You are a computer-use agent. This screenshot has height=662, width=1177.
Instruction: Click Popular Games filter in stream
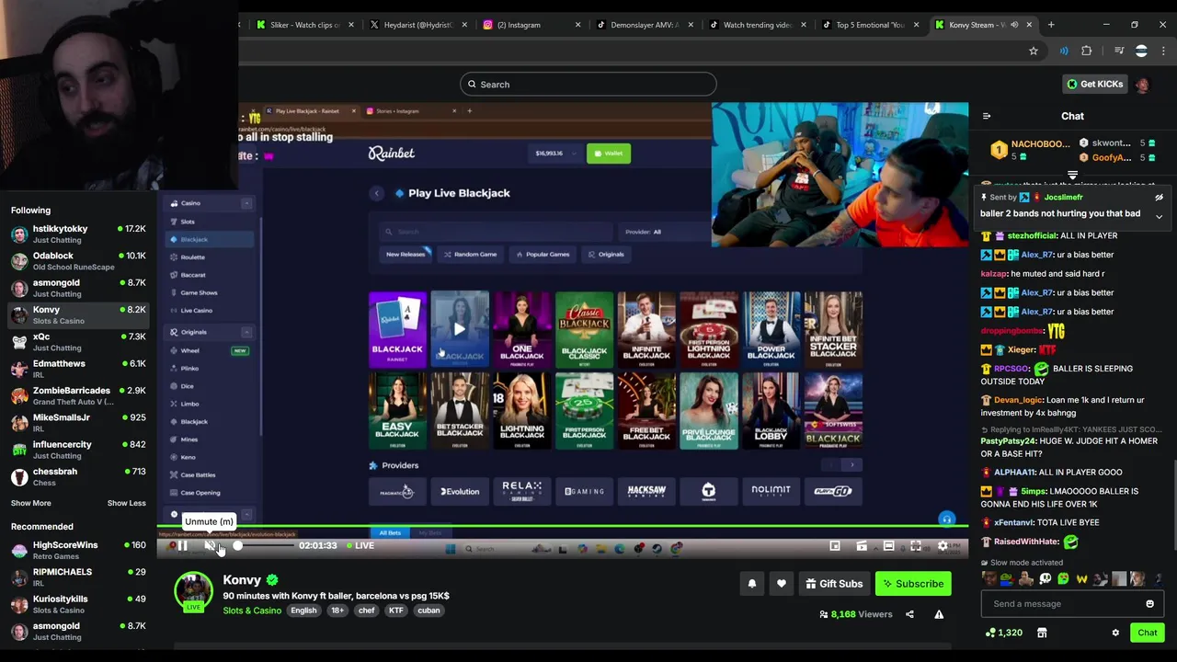point(543,254)
